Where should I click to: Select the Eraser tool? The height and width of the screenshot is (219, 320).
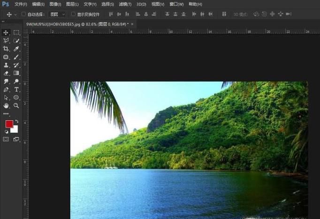[x=6, y=73]
